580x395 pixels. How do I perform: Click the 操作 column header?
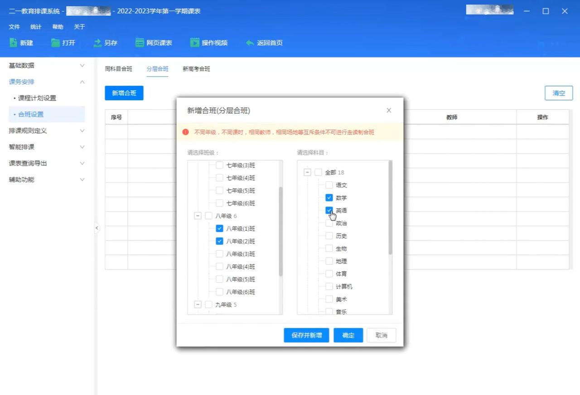543,117
